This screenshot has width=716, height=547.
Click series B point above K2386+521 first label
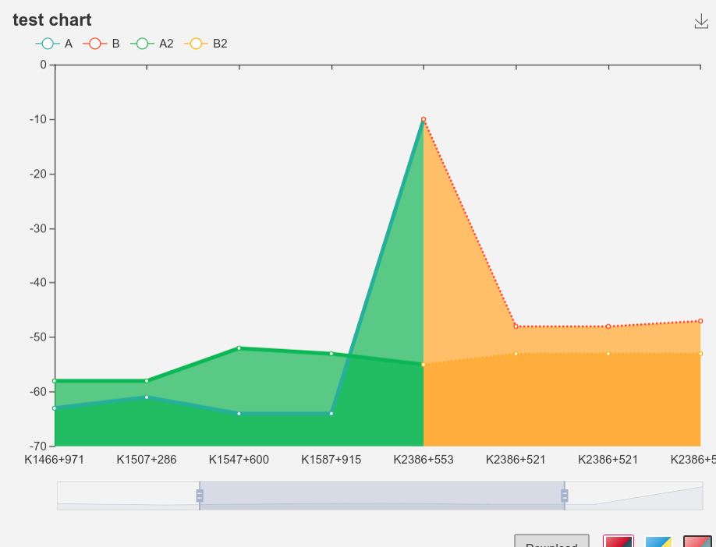[516, 326]
